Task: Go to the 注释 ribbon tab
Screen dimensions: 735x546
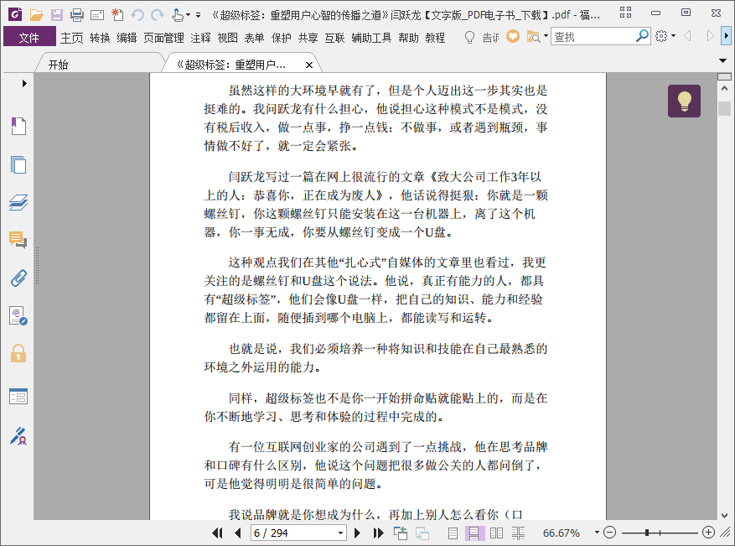Action: point(200,38)
